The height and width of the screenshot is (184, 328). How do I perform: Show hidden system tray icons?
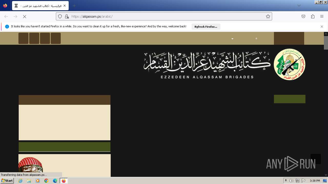(x=286, y=181)
